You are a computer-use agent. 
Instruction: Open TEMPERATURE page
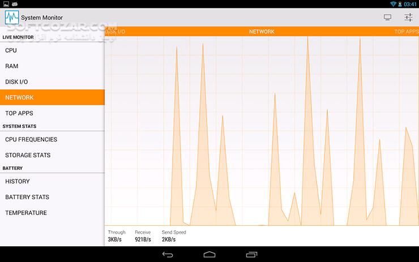(x=52, y=213)
